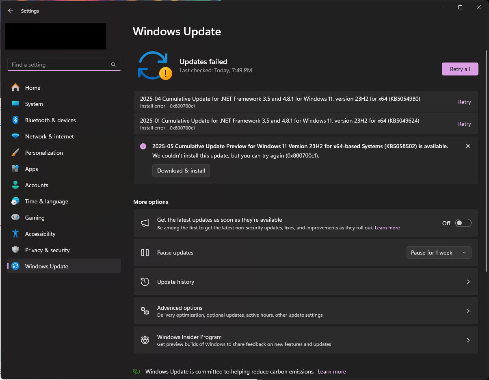This screenshot has width=489, height=380.
Task: Dismiss the KB5058502 preview notification
Action: (468, 146)
